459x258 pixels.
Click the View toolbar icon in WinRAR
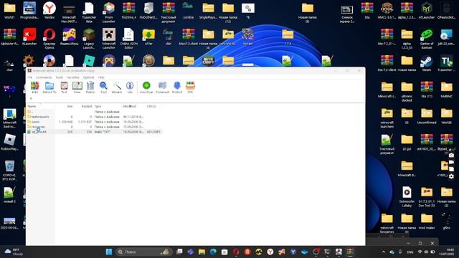point(77,87)
